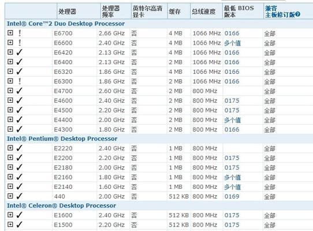Open the 多个值 BIOS link for E6600

tap(232, 43)
